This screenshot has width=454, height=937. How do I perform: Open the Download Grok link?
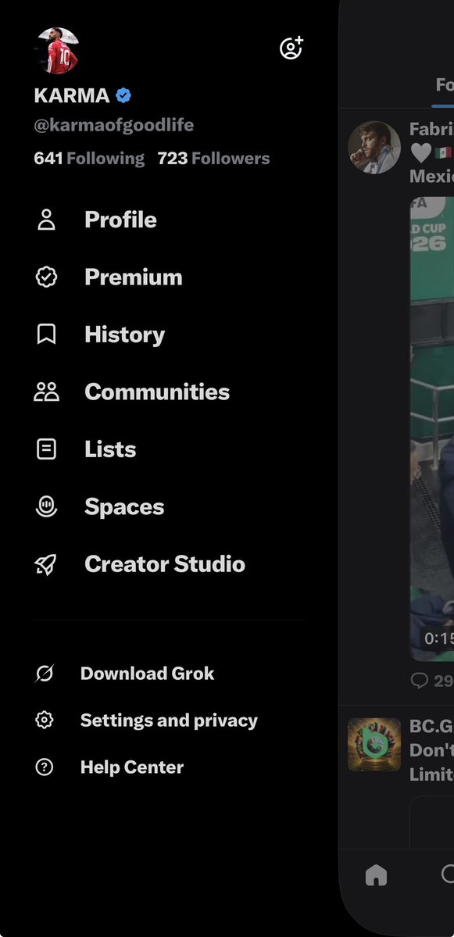click(x=147, y=674)
